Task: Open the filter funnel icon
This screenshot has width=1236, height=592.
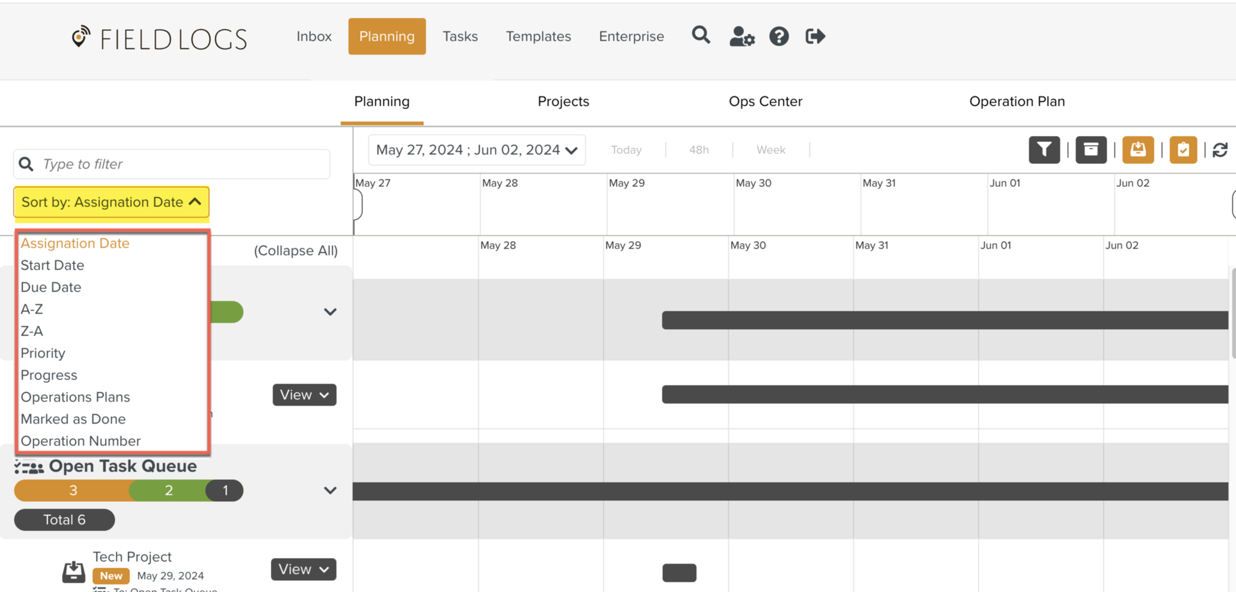Action: (x=1044, y=150)
